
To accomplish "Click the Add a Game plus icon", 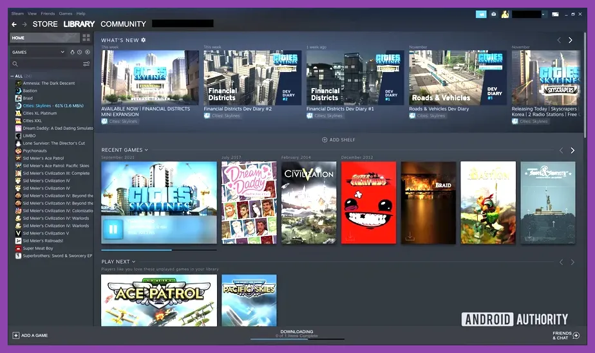I will (16, 336).
